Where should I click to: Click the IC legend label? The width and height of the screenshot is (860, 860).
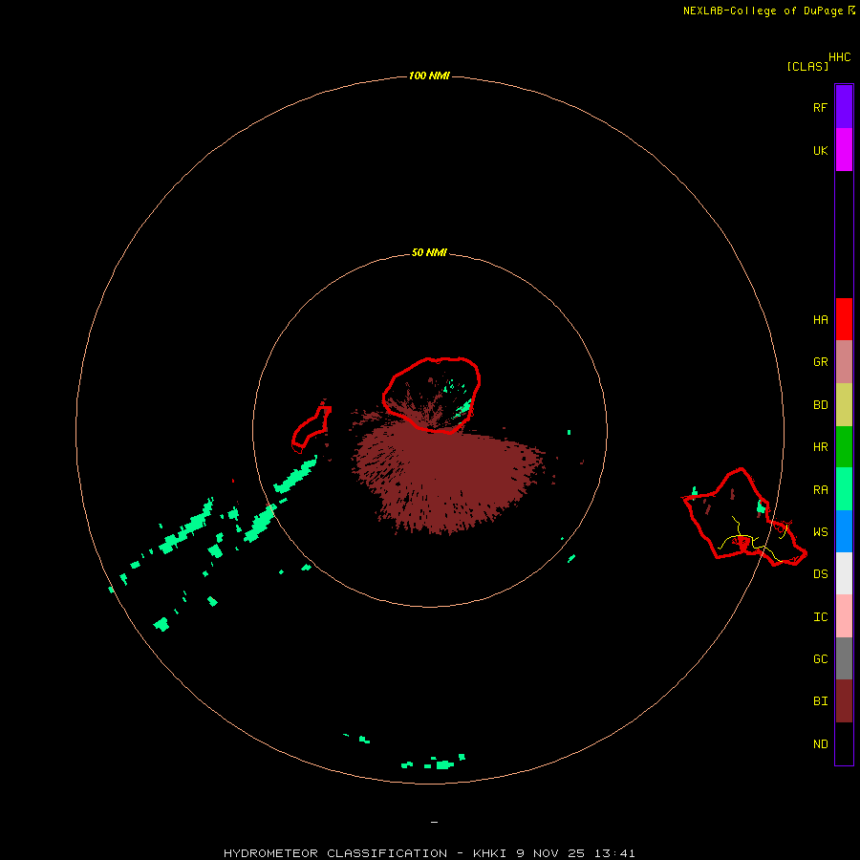820,617
